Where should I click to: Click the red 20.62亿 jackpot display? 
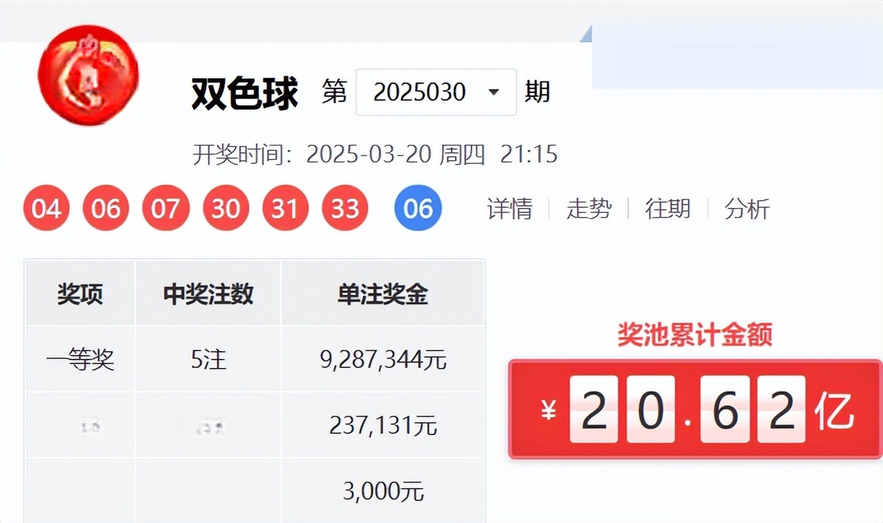tap(696, 409)
